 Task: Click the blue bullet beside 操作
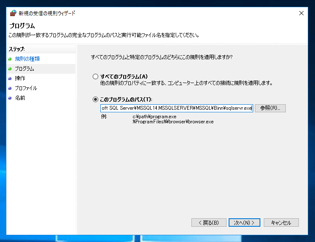click(10, 78)
